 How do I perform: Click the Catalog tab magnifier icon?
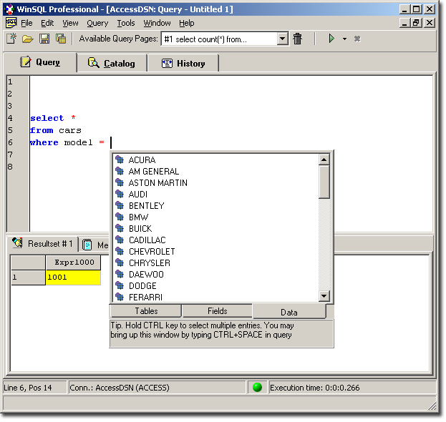click(x=93, y=62)
